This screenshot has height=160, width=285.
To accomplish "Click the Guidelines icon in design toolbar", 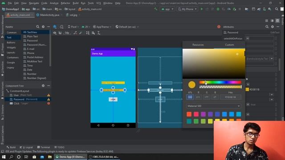I will (x=99, y=33).
